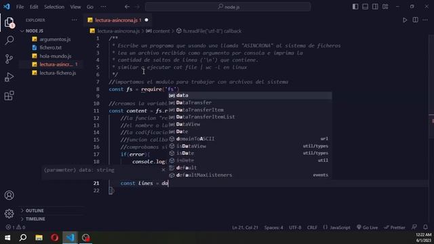Split the editor to the right
This screenshot has height=244, width=434.
click(415, 20)
